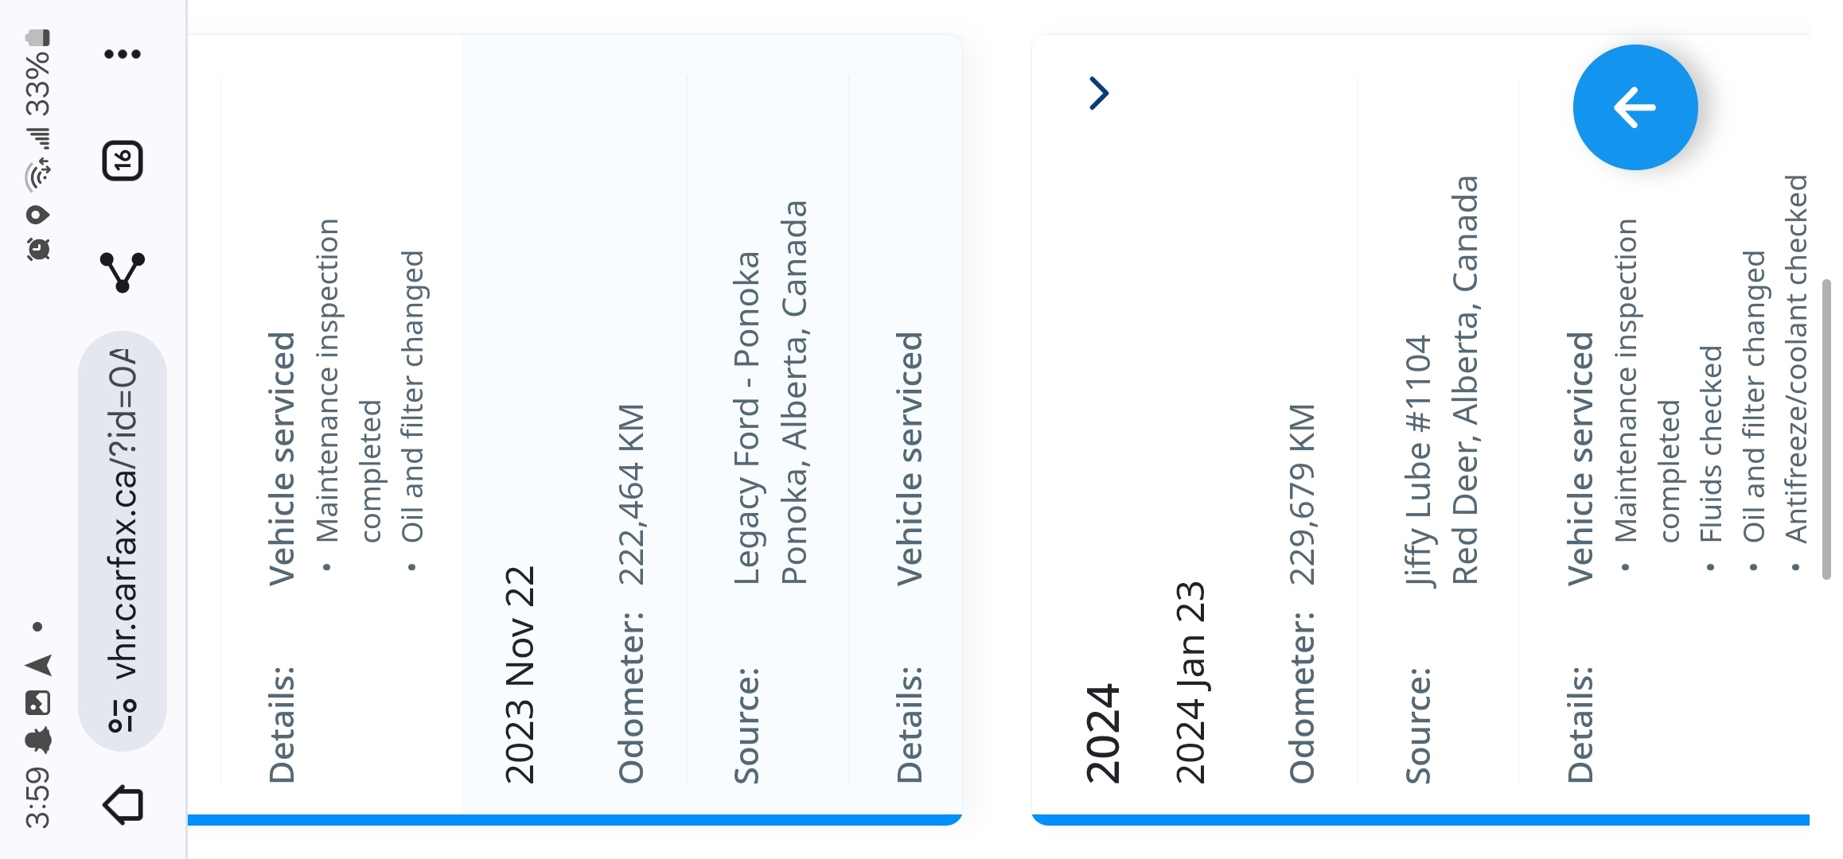This screenshot has width=1843, height=859.
Task: Select the 2024 year heading
Action: (1104, 733)
